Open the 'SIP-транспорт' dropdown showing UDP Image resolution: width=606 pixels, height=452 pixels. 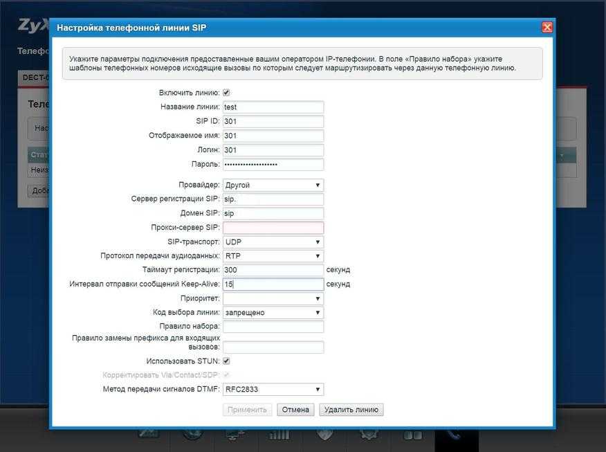pos(273,242)
